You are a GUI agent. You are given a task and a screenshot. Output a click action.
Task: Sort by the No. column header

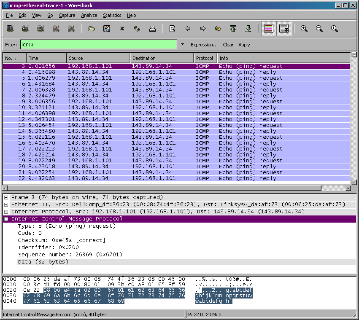pos(14,58)
